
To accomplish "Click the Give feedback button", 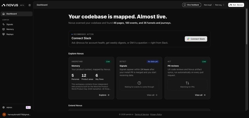I will click(192, 5).
